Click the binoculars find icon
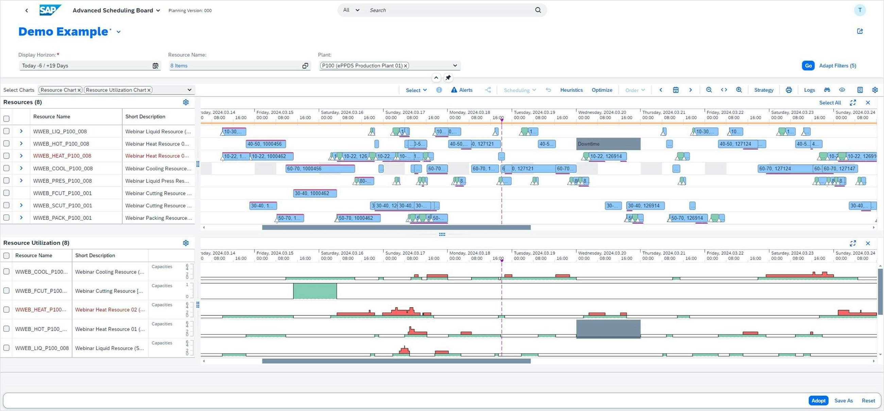The height and width of the screenshot is (411, 884). 827,90
